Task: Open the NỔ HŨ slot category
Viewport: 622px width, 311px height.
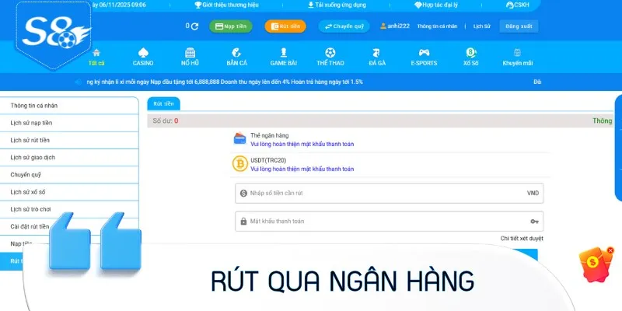Action: [x=190, y=58]
